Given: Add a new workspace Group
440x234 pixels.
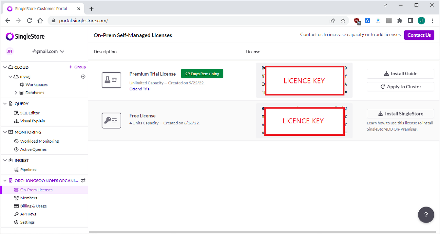Looking at the screenshot, I should click(77, 67).
